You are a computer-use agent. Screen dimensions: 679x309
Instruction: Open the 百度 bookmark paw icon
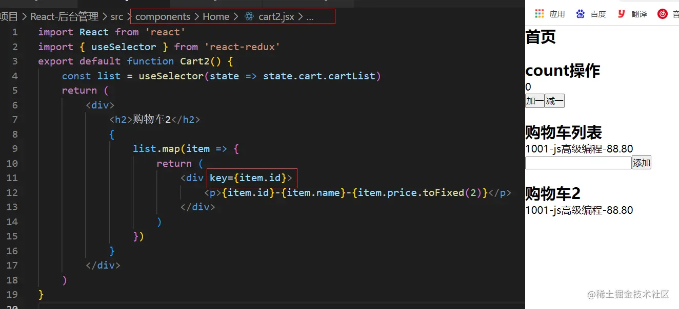click(x=580, y=14)
